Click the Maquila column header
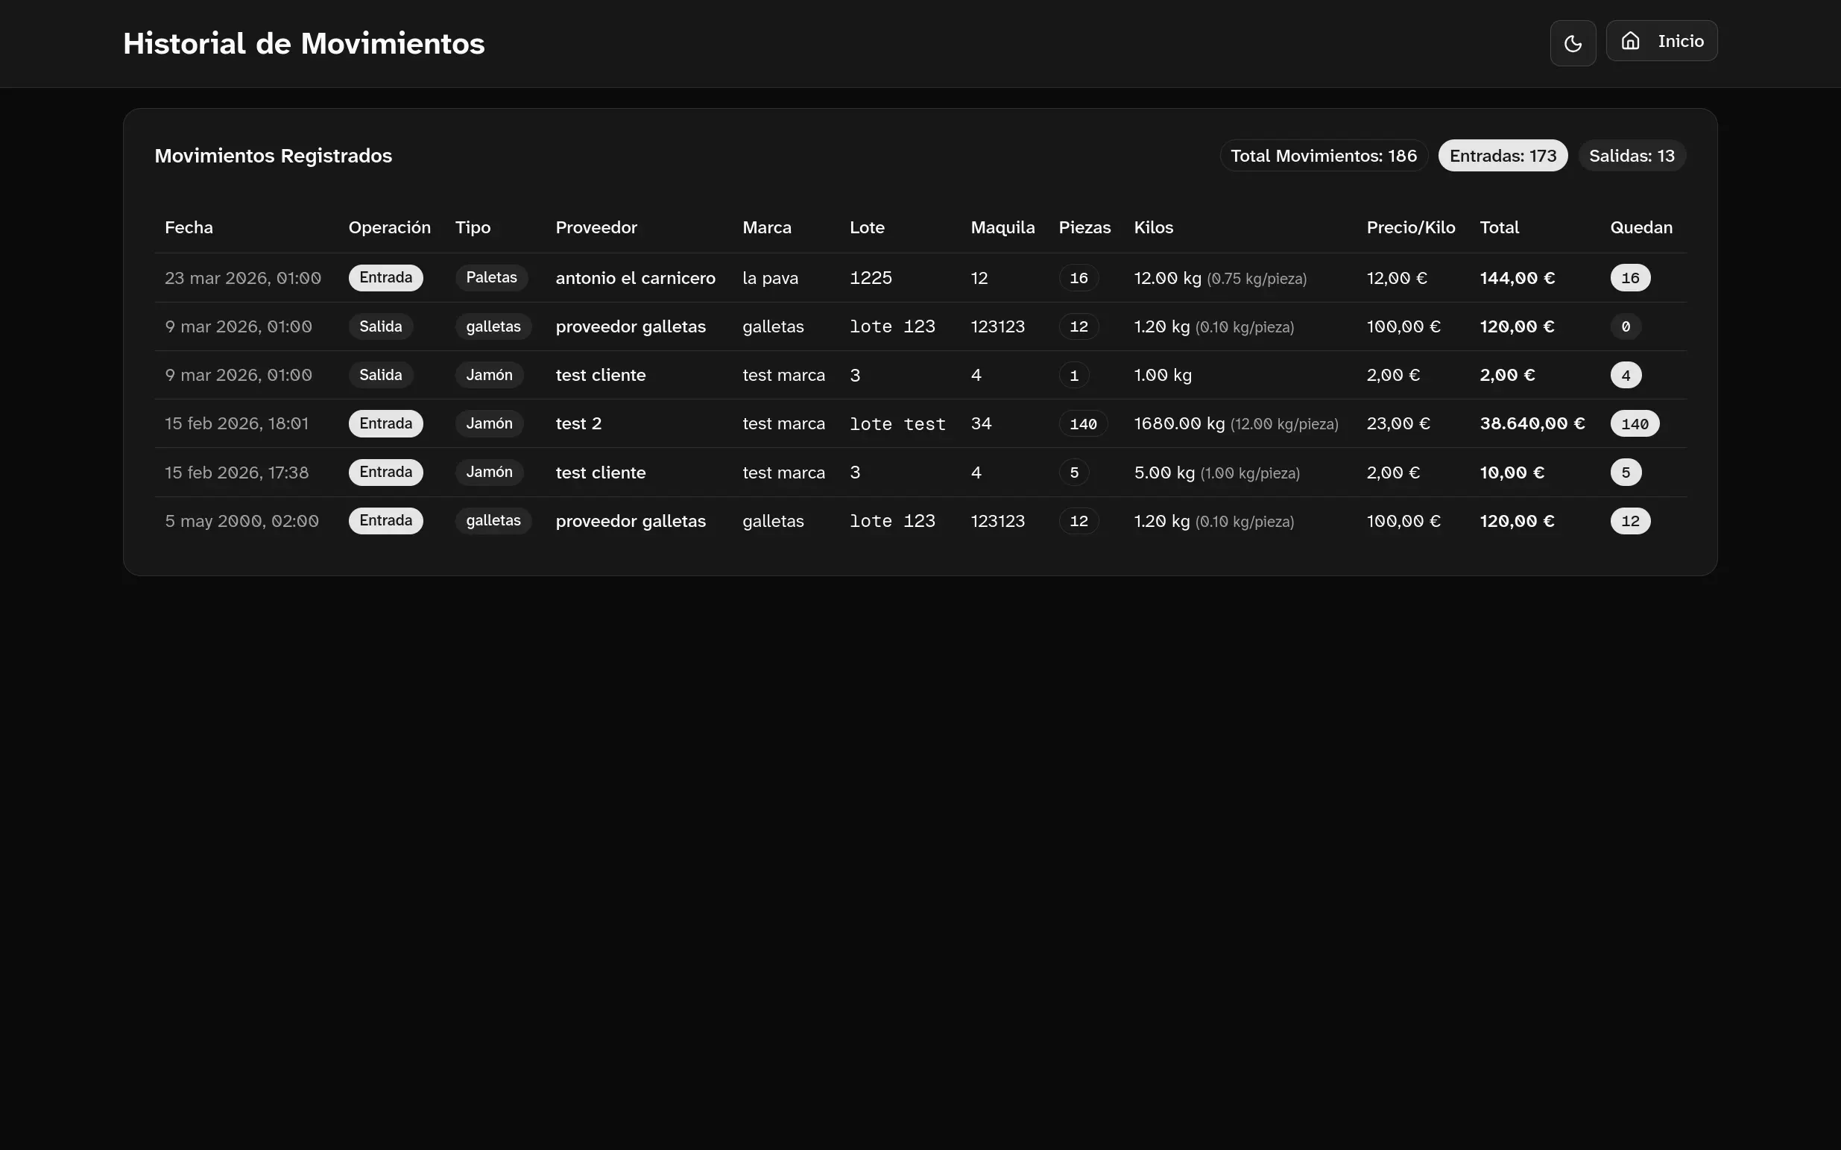The image size is (1841, 1150). pyautogui.click(x=1002, y=227)
